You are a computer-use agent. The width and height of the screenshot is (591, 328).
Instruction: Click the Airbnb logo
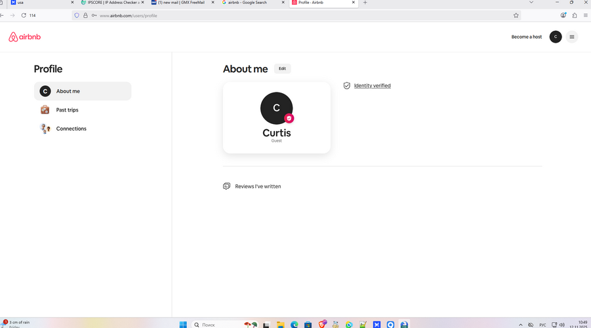coord(25,37)
